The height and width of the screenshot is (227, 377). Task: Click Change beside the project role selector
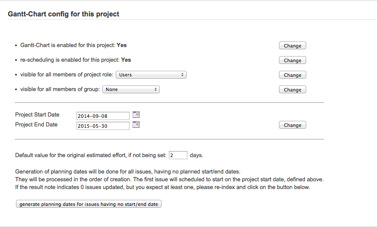pos(292,75)
